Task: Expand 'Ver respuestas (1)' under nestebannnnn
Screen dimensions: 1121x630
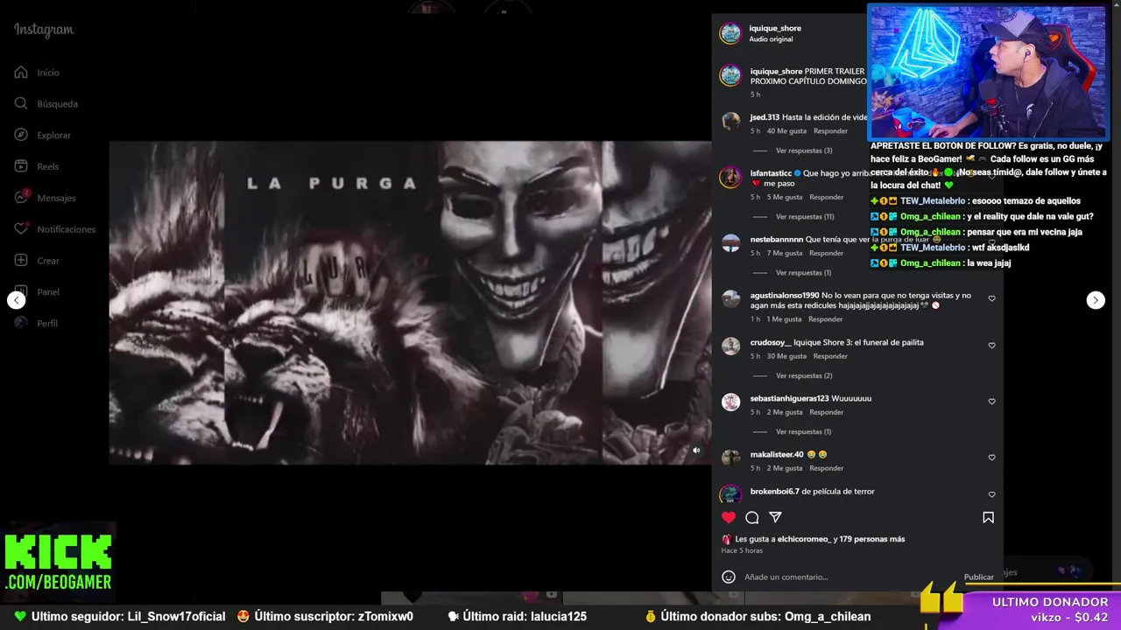Action: (x=803, y=272)
